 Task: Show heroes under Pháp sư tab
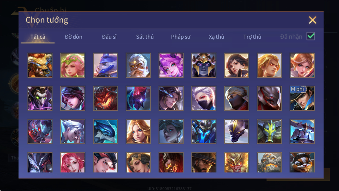click(x=181, y=37)
